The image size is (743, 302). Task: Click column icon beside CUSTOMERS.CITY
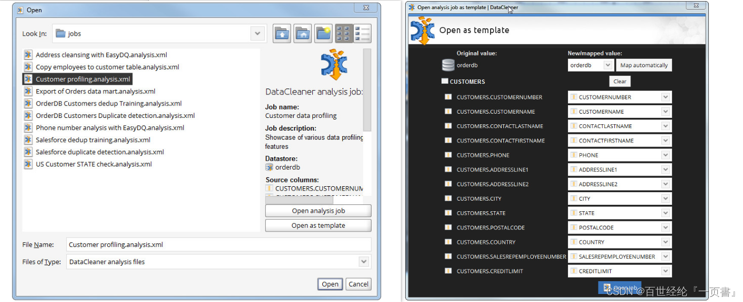click(448, 198)
